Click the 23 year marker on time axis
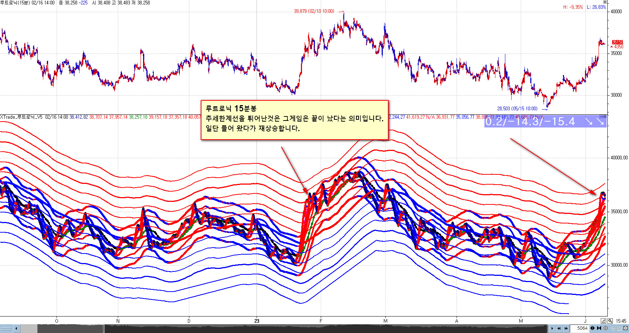629x333 pixels. 257,321
